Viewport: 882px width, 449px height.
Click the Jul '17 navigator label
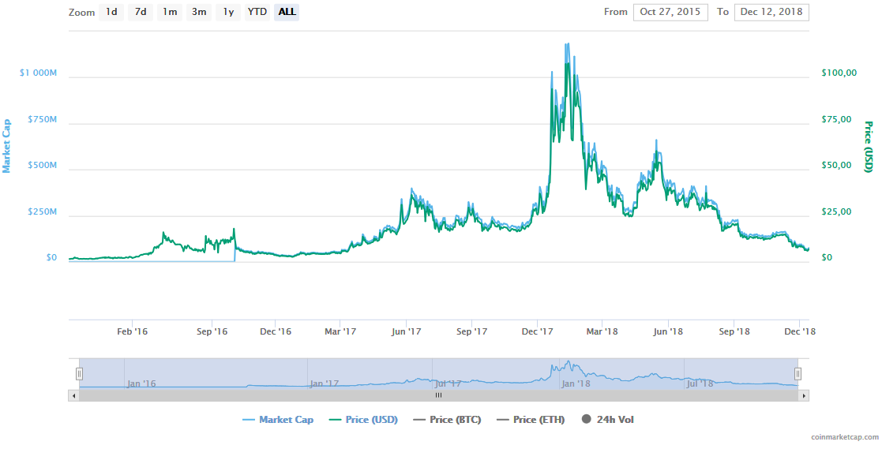pos(448,384)
